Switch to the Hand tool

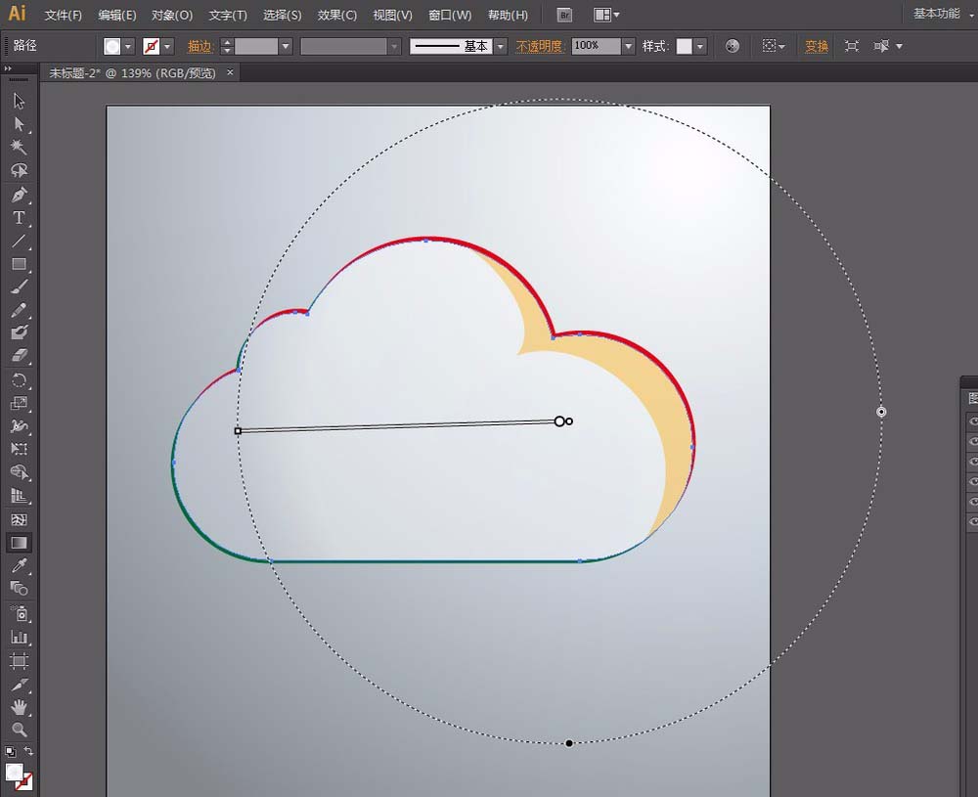pyautogui.click(x=19, y=707)
